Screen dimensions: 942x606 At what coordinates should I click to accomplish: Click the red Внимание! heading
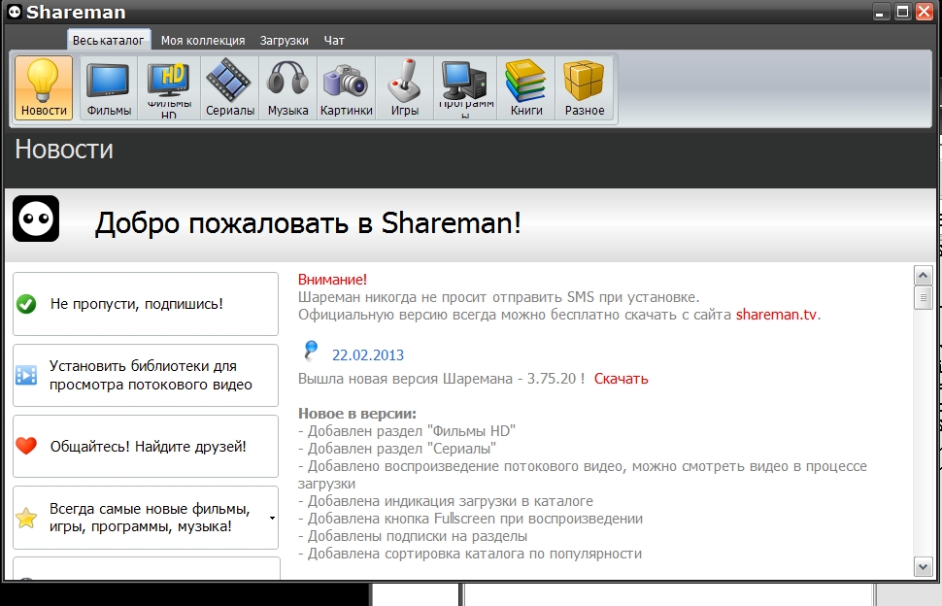click(x=332, y=280)
